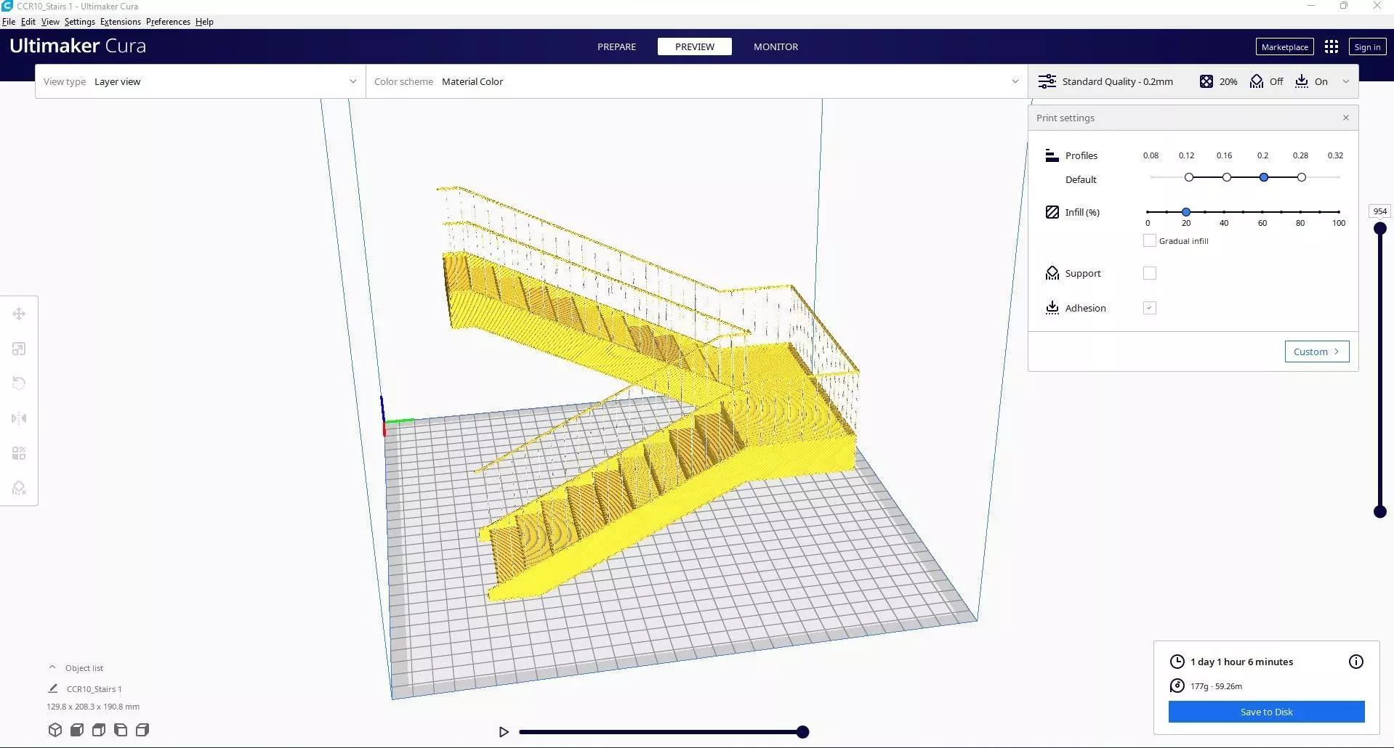Open the Edit menu
The height and width of the screenshot is (748, 1394).
28,22
